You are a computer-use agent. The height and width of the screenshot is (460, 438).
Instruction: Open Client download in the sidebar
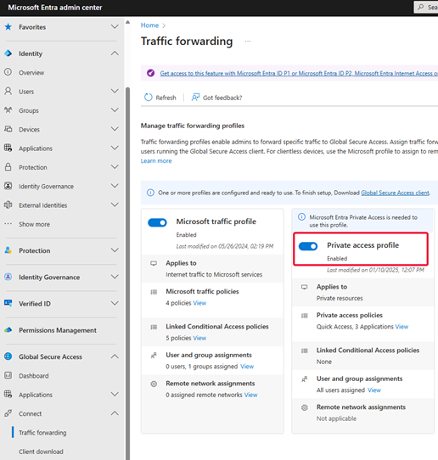pos(41,452)
